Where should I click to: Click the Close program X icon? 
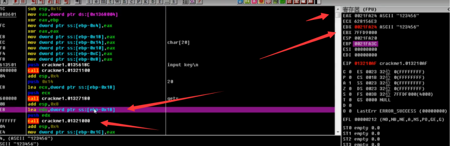pos(4,2)
